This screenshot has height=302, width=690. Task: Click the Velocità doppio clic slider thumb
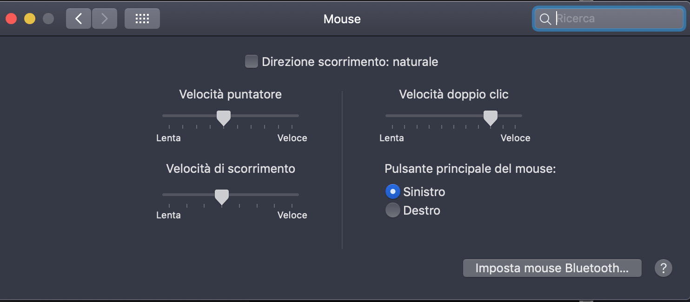(490, 118)
